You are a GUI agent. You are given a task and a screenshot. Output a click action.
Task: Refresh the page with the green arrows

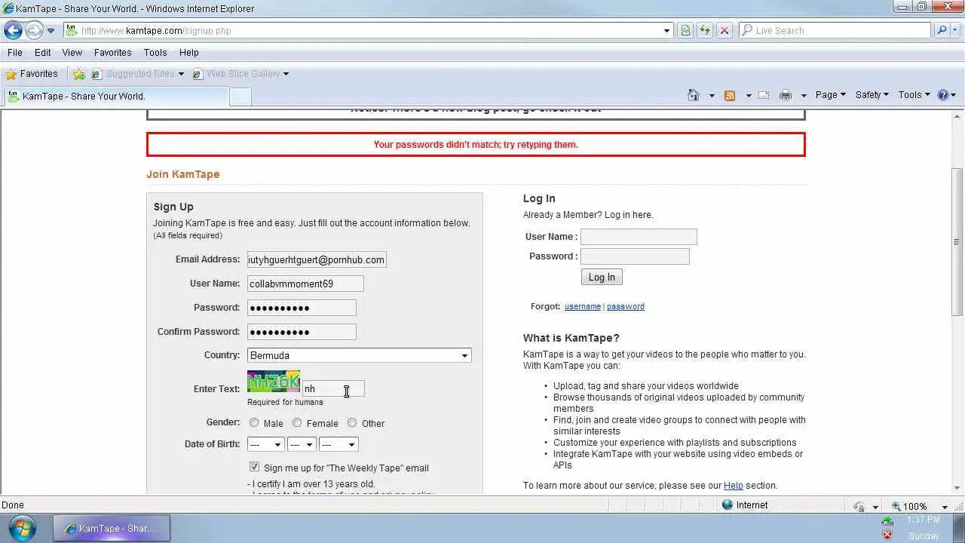[705, 30]
